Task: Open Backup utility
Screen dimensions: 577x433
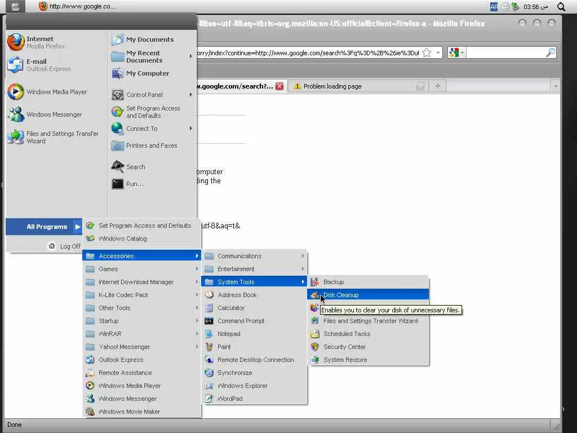Action: tap(369, 282)
